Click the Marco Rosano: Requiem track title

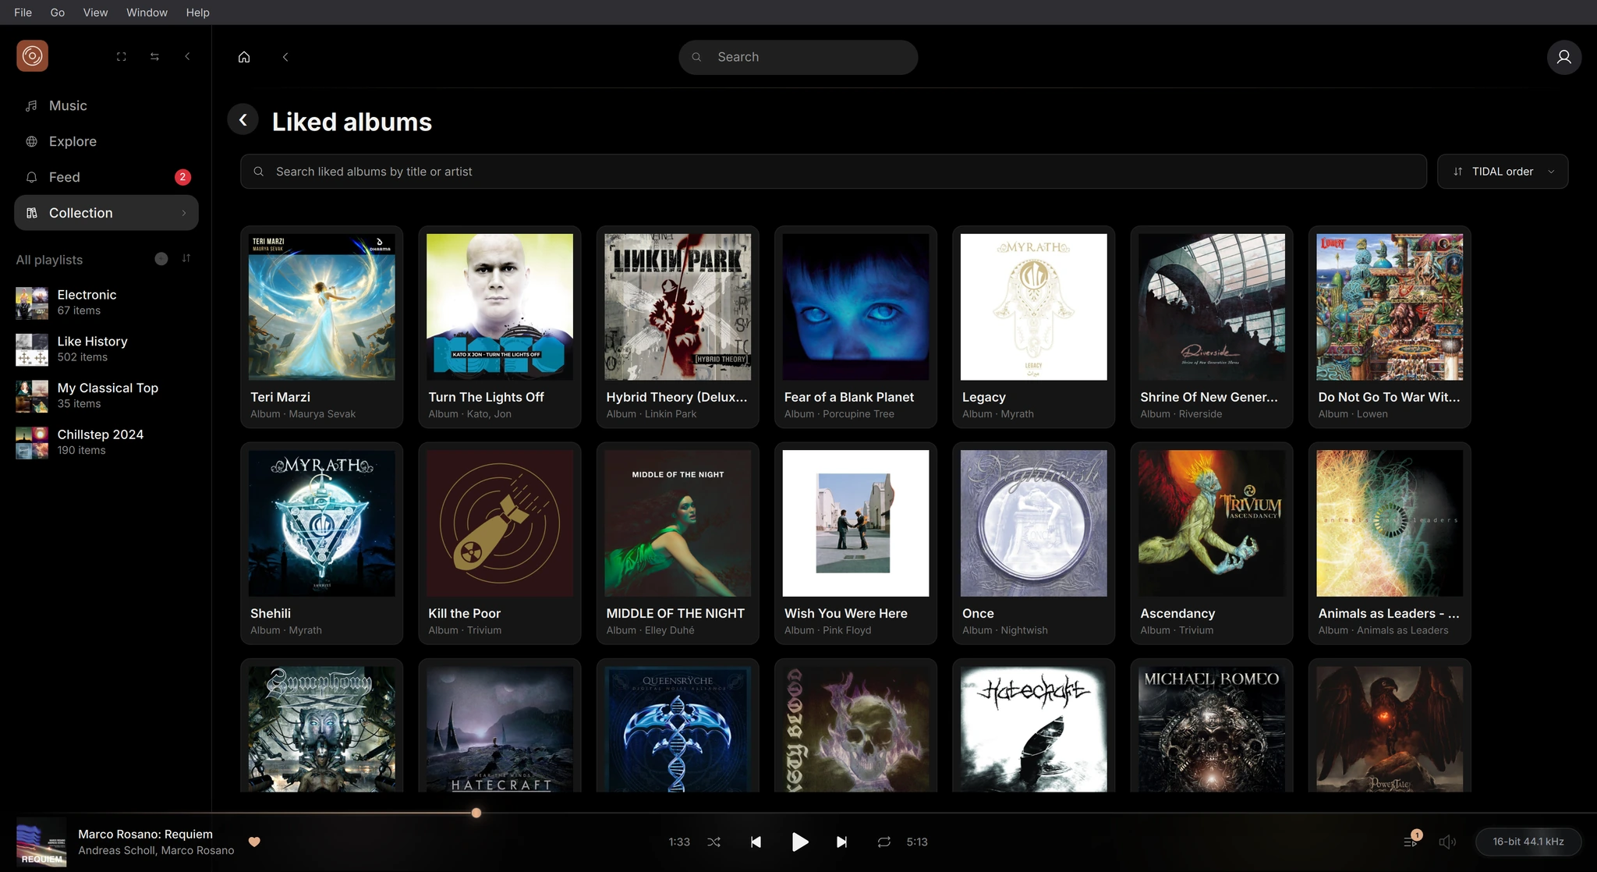click(x=145, y=834)
